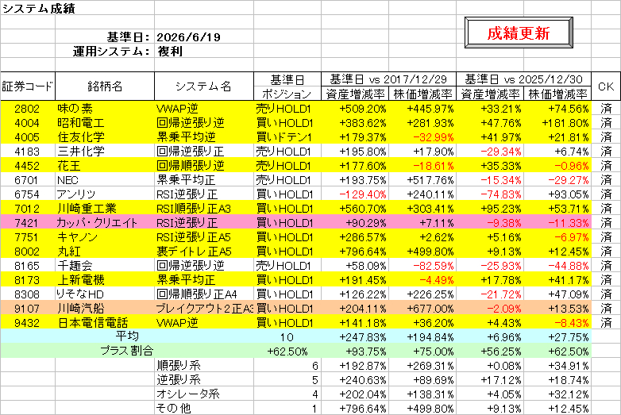Select the 住友化学 name cell
The width and height of the screenshot is (621, 415).
point(105,137)
